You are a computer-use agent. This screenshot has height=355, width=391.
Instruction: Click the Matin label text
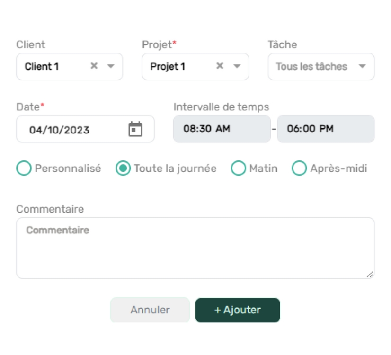coord(263,169)
